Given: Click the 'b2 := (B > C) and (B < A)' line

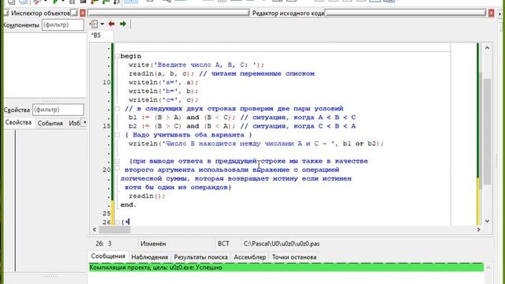Looking at the screenshot, I should point(242,126).
